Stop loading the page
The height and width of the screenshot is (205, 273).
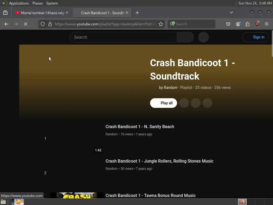(x=26, y=24)
